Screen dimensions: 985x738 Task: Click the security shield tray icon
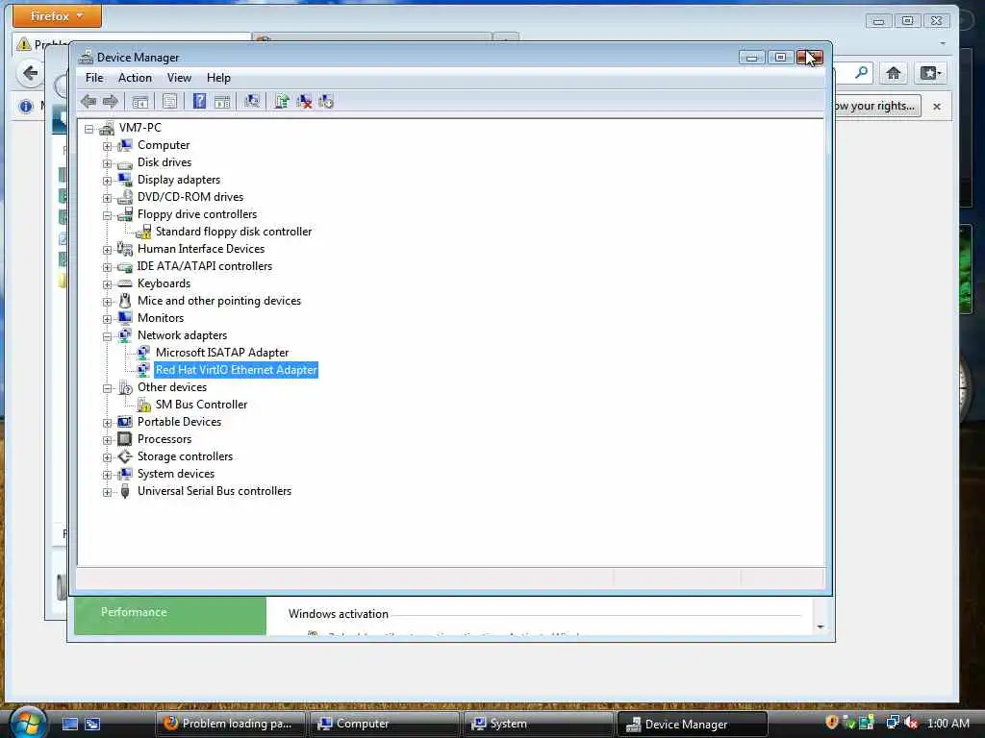pyautogui.click(x=832, y=723)
